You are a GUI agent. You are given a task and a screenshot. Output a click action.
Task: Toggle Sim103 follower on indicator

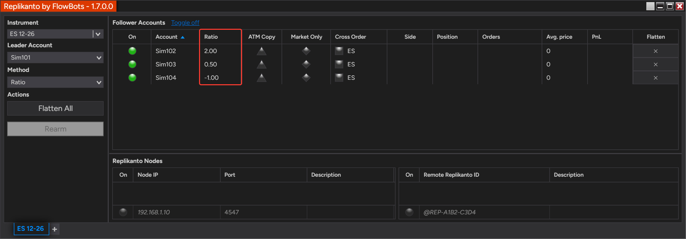click(132, 64)
